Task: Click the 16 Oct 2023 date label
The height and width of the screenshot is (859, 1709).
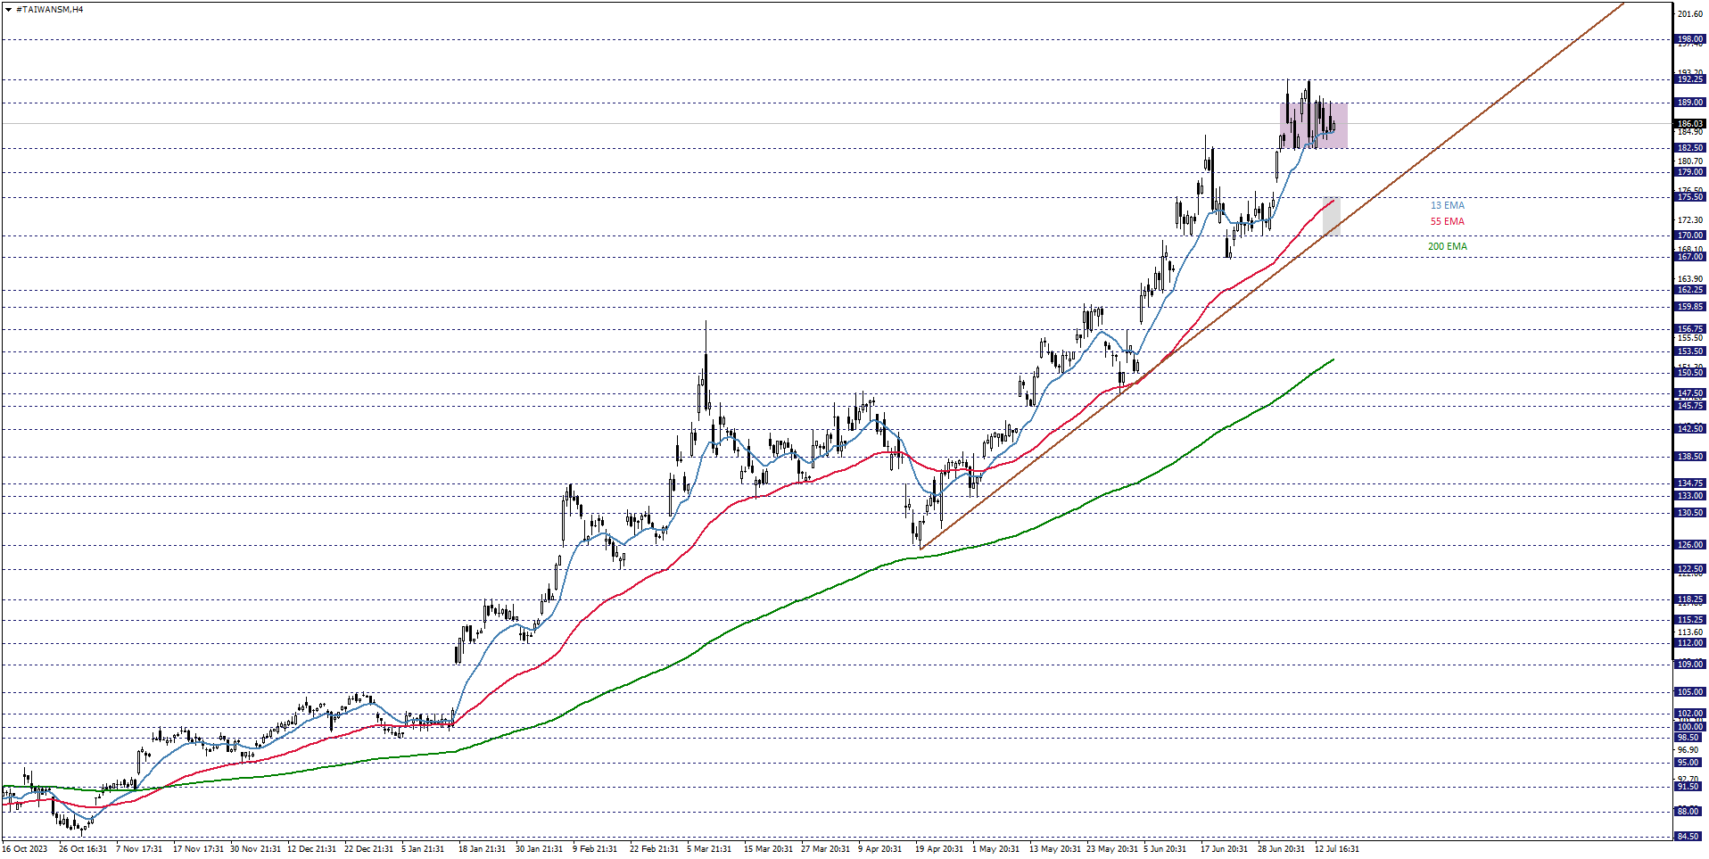Action: pyautogui.click(x=25, y=849)
